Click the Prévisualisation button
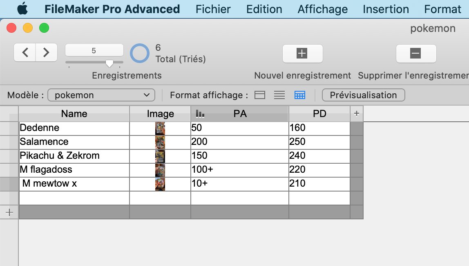Screen dimensions: 469x266 pos(364,95)
